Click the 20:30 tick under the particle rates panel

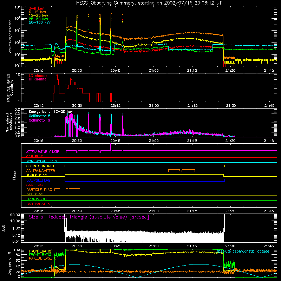coord(77,106)
